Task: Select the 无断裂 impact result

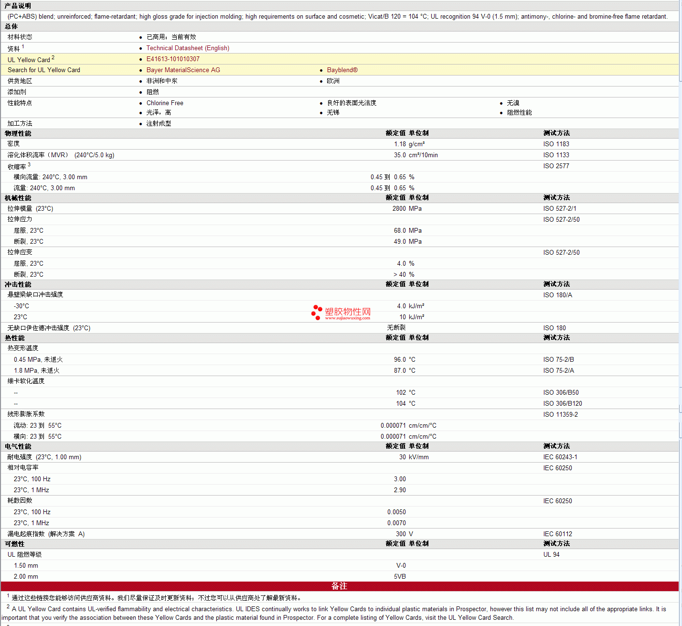Action: 396,328
